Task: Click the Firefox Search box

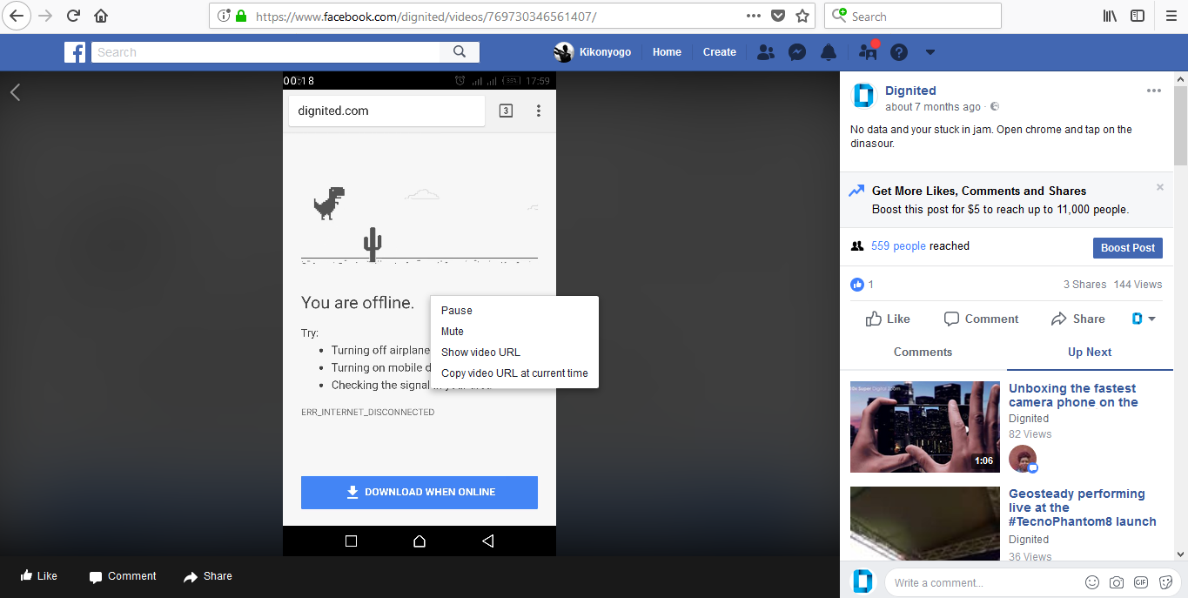Action: pos(914,16)
